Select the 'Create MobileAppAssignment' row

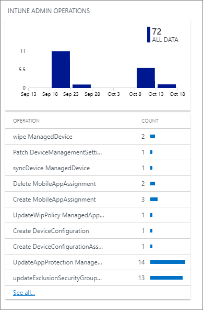coord(98,200)
